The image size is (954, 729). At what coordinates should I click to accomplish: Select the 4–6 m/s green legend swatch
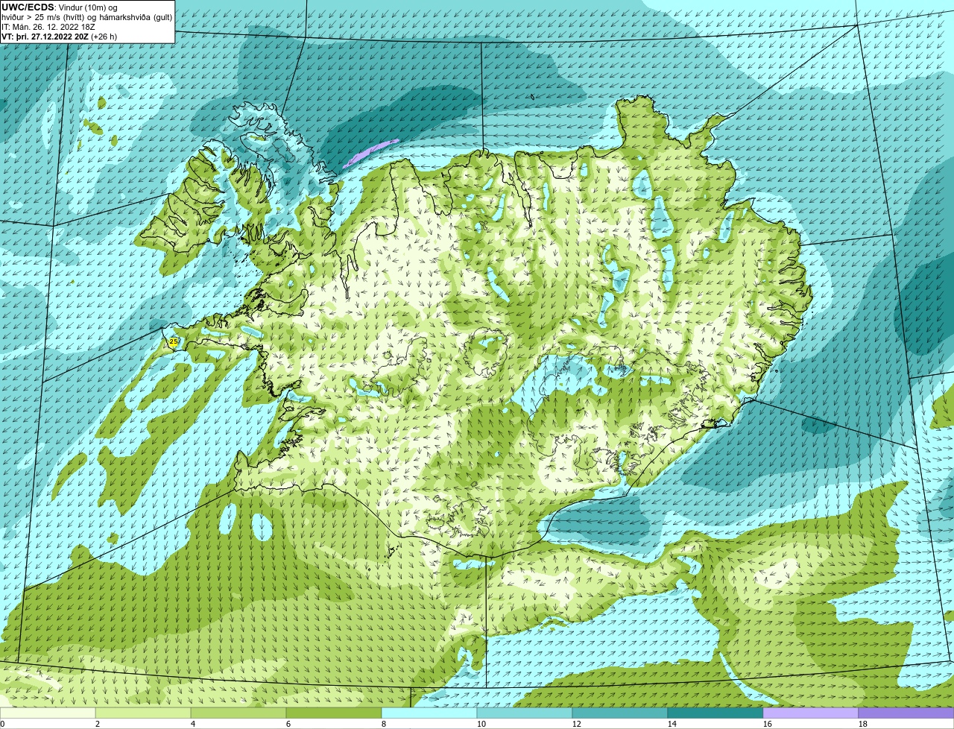(x=238, y=713)
